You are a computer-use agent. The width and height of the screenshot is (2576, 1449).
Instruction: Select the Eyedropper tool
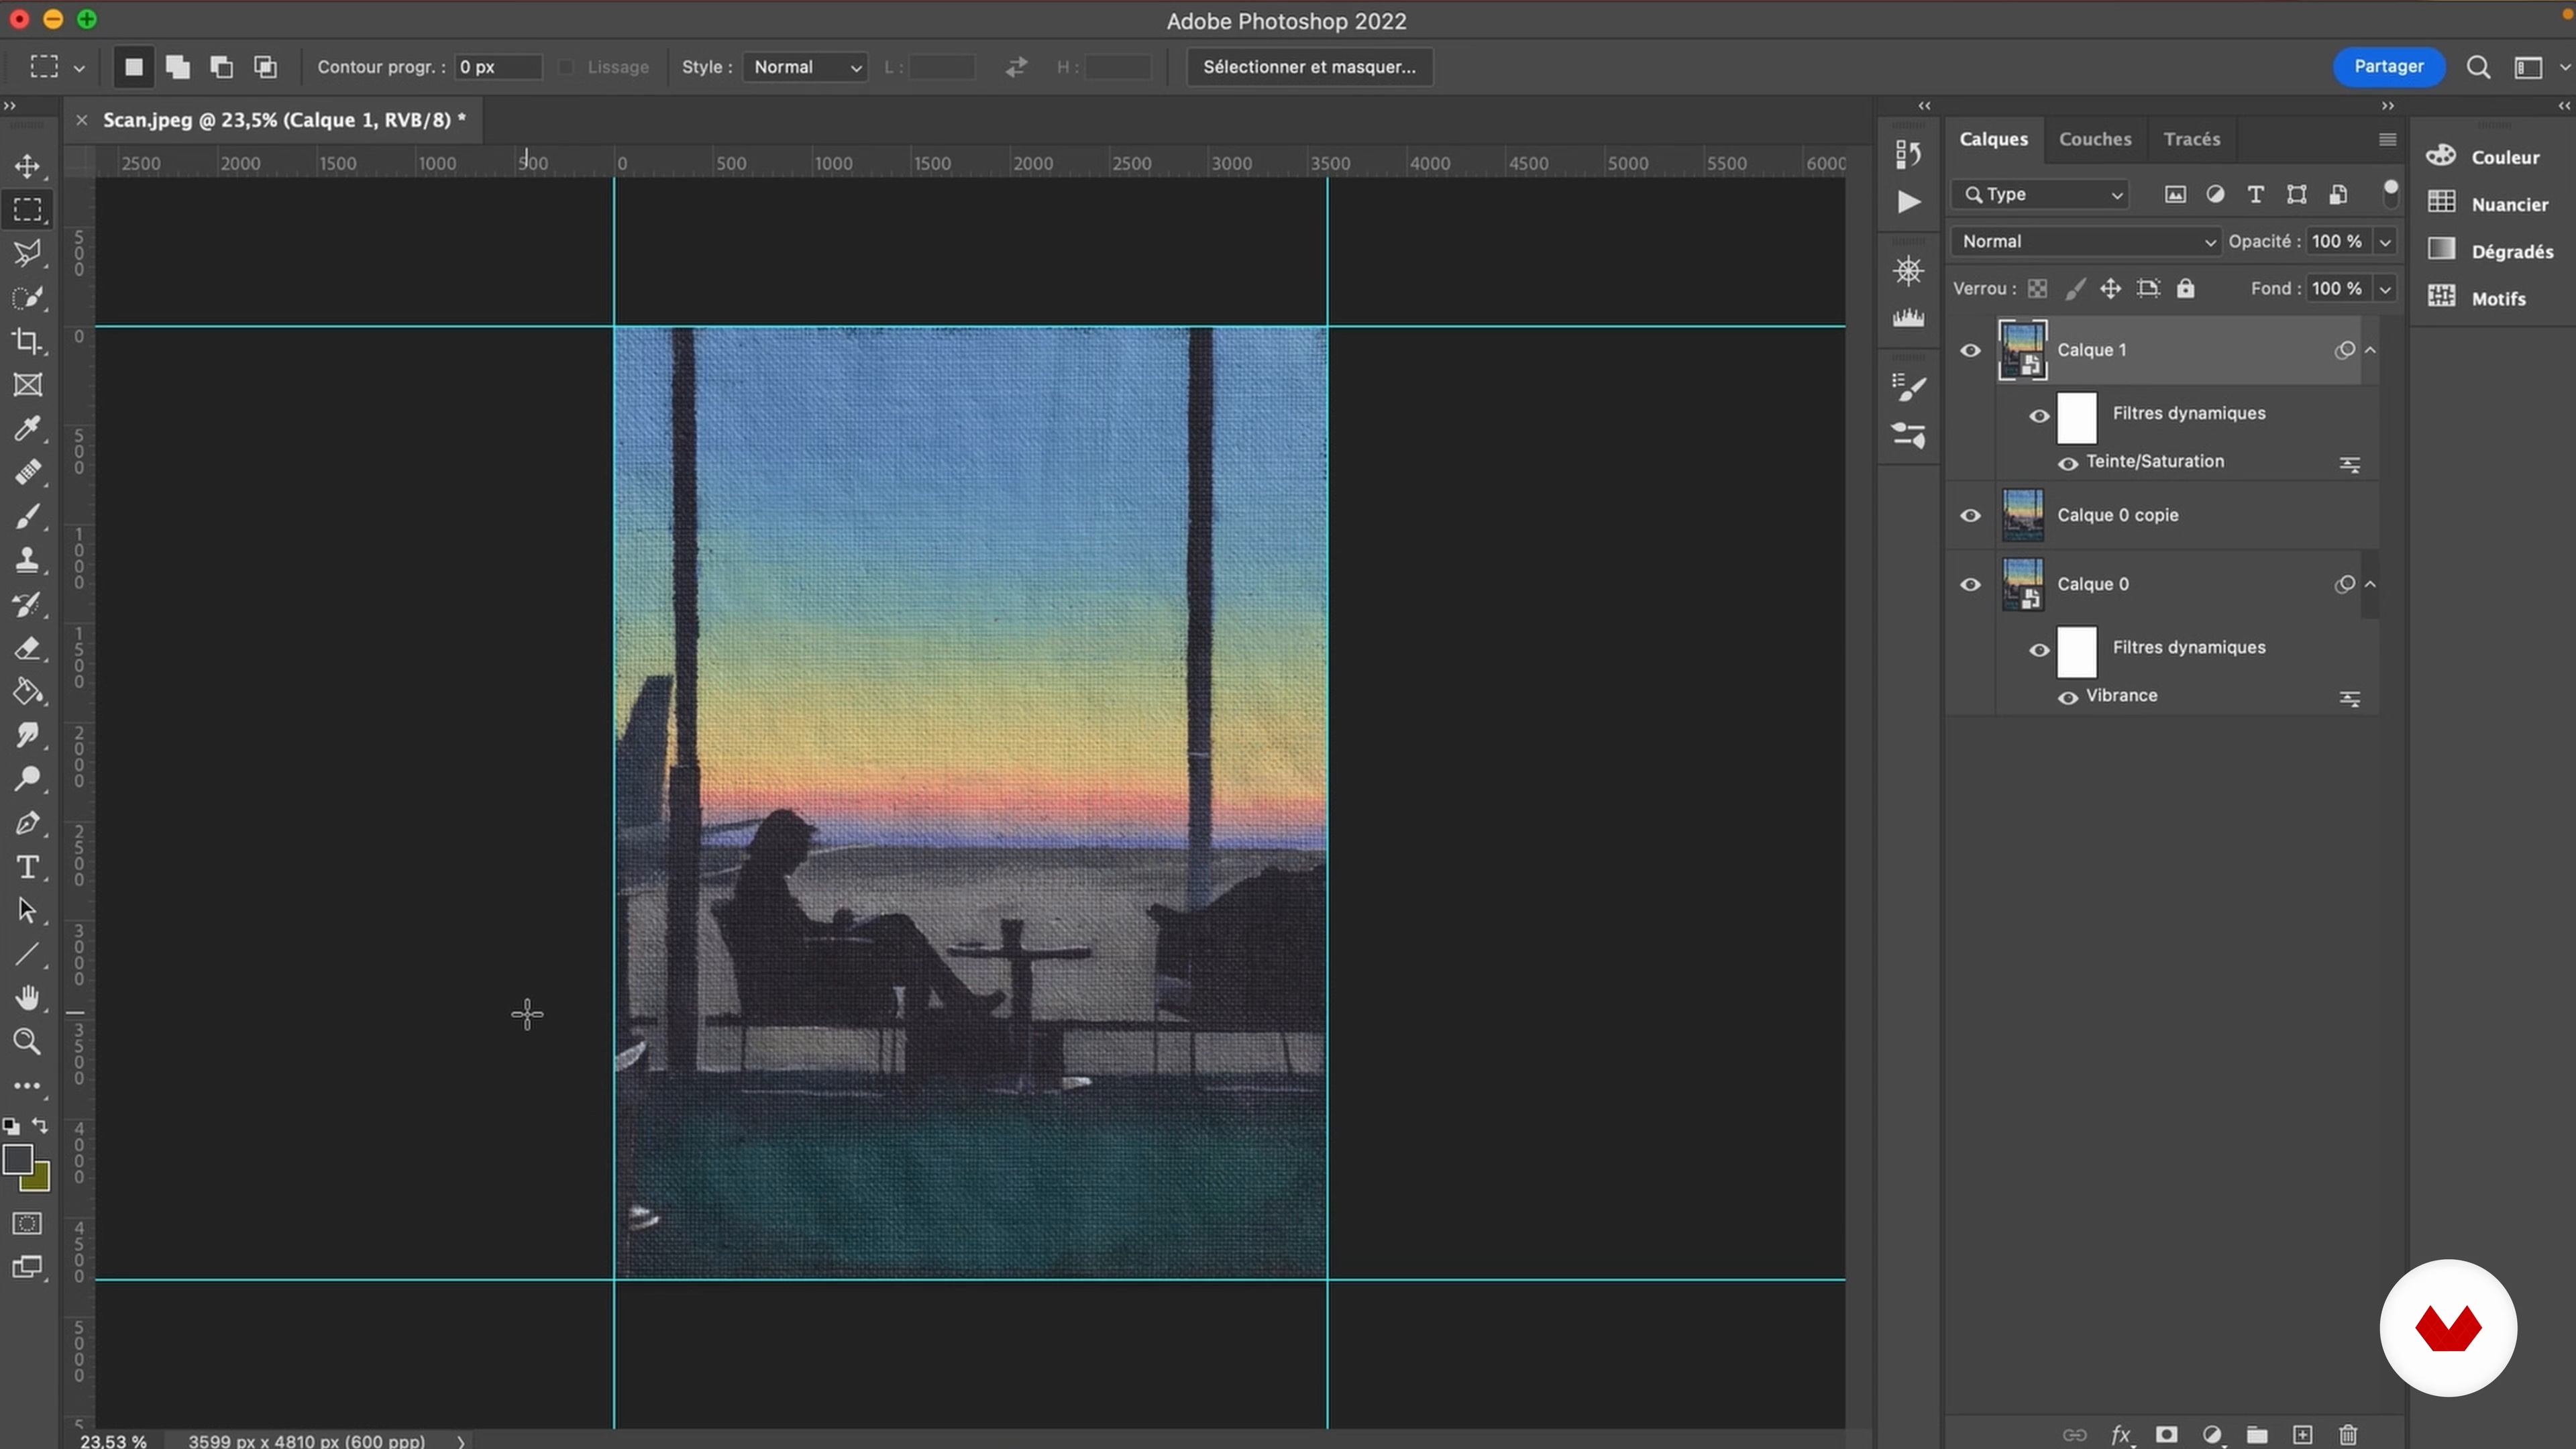coord(27,429)
